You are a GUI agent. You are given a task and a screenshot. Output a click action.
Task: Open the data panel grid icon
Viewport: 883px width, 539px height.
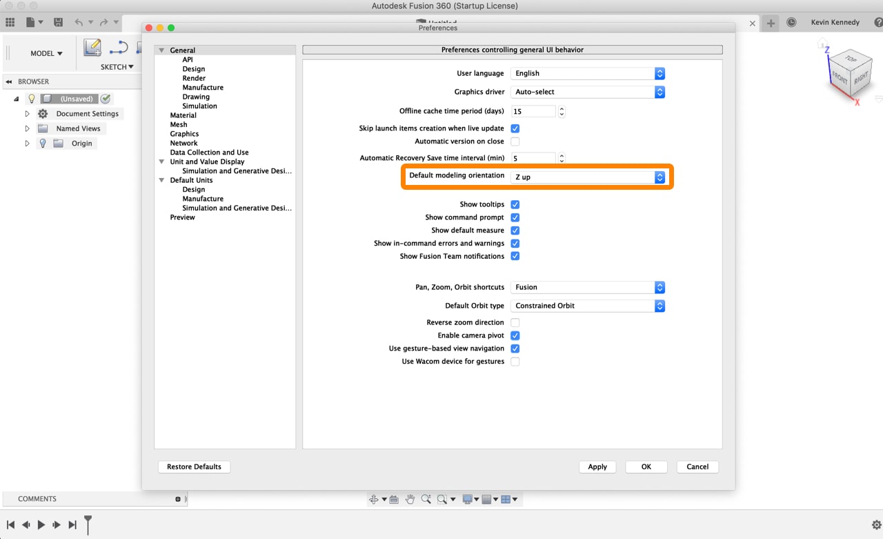pos(10,23)
